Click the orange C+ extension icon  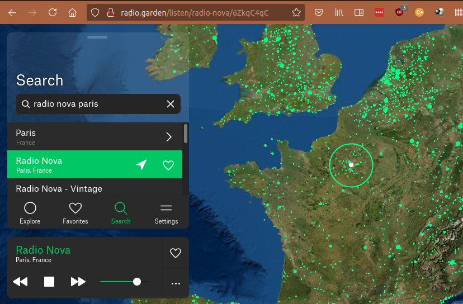(x=419, y=12)
